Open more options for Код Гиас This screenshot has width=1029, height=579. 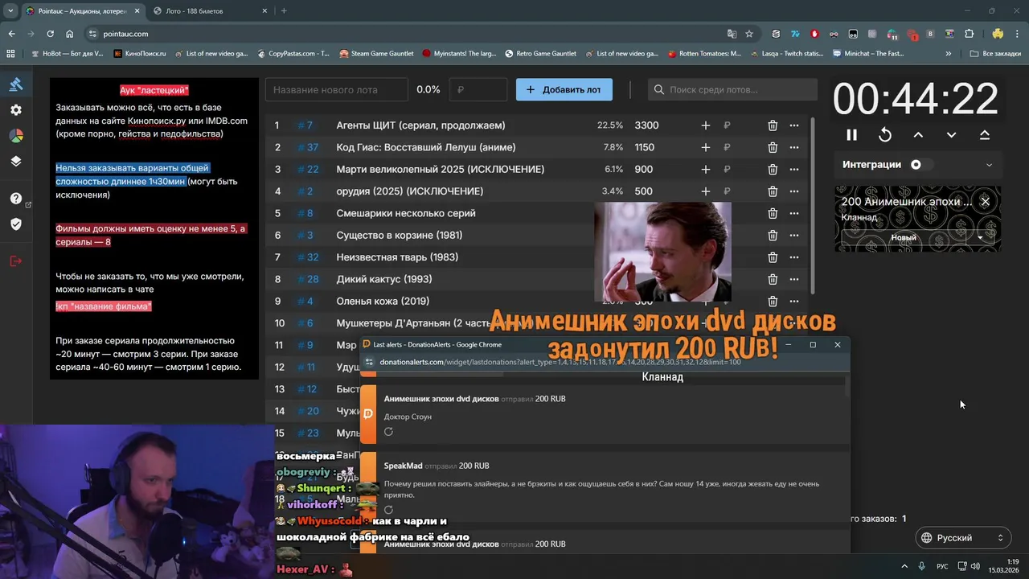794,147
